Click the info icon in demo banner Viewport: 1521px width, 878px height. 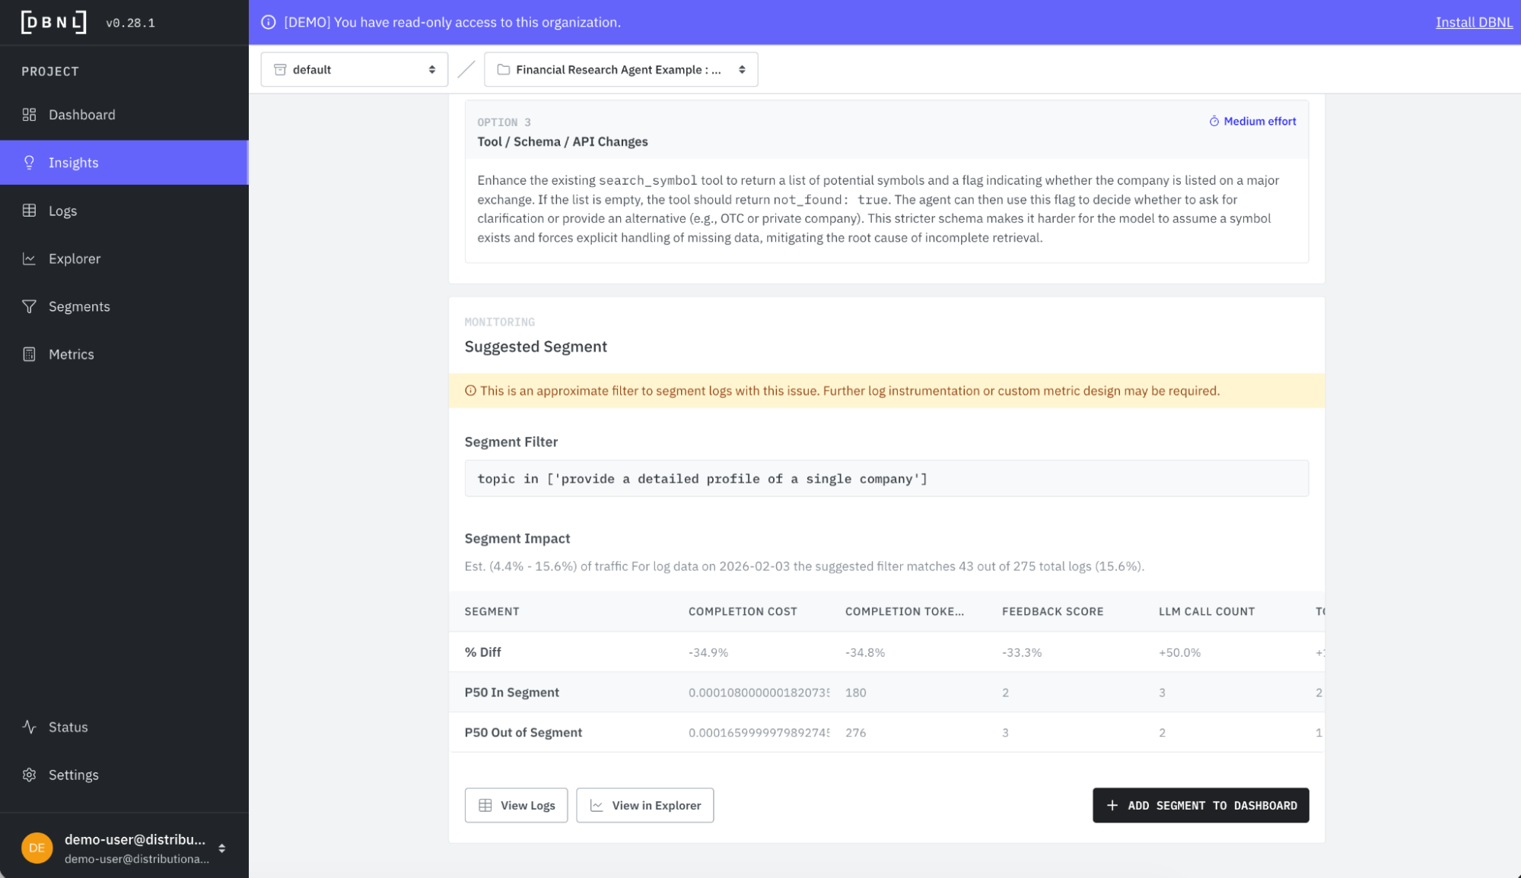[x=269, y=22]
